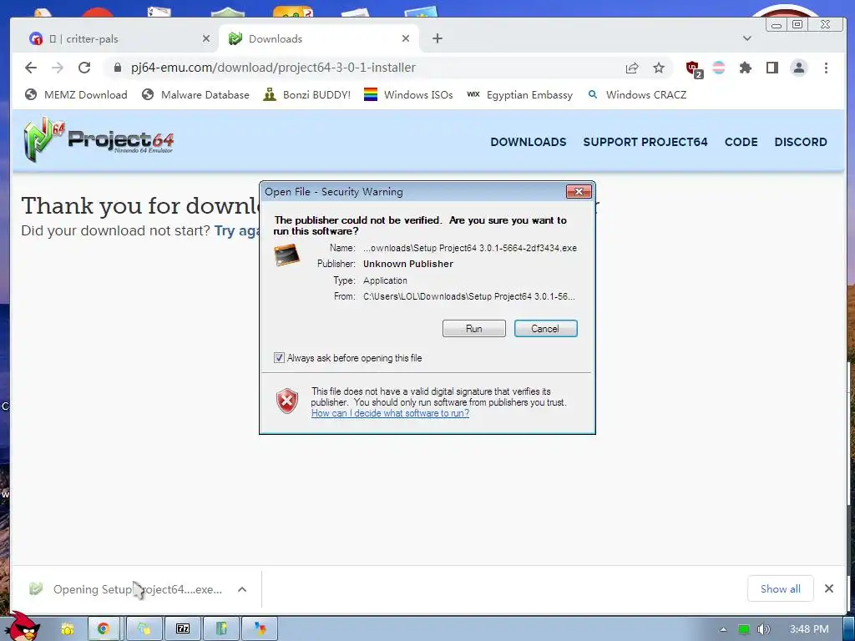
Task: Click the Project64 logo
Action: point(99,139)
